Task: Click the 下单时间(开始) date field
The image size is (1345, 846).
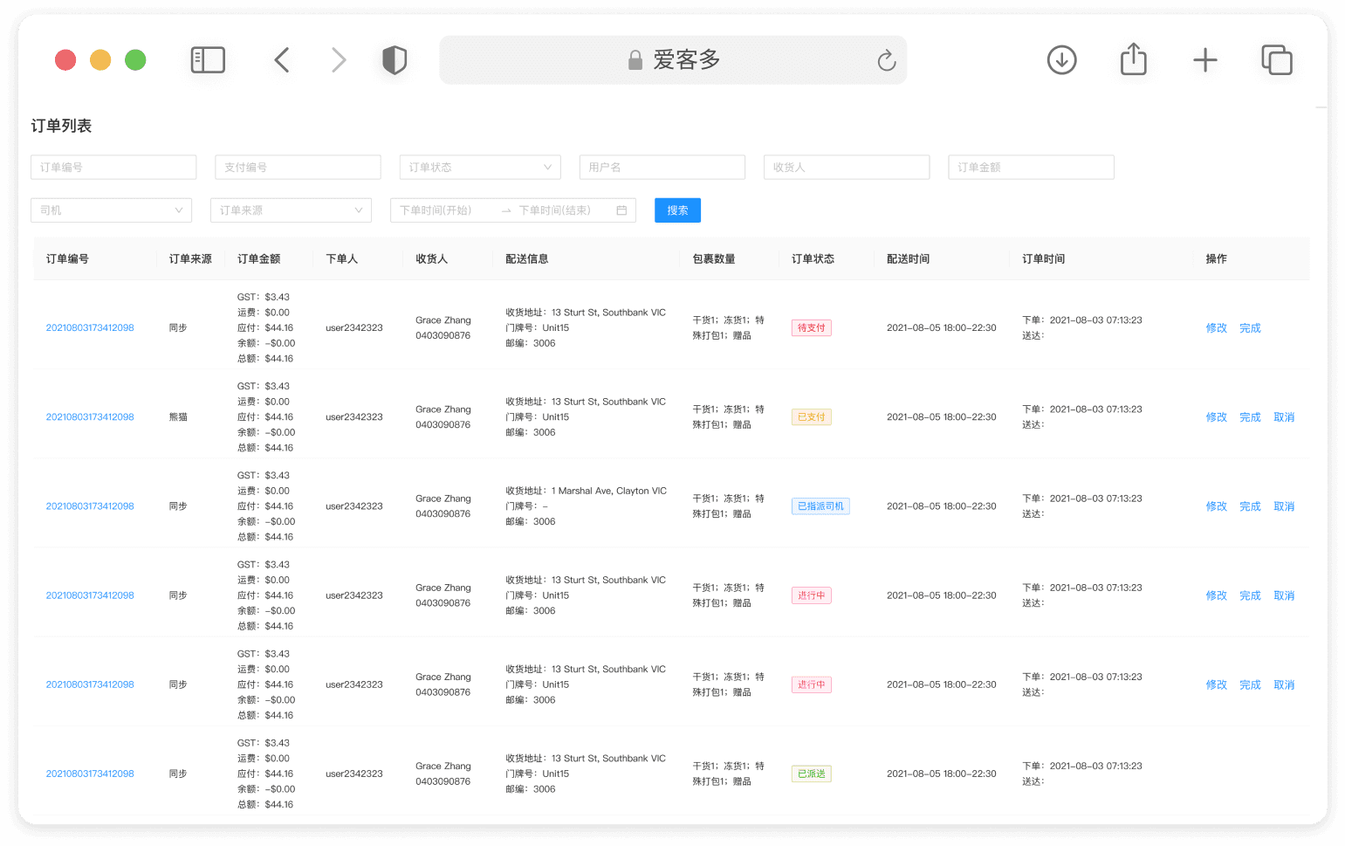Action: [445, 210]
